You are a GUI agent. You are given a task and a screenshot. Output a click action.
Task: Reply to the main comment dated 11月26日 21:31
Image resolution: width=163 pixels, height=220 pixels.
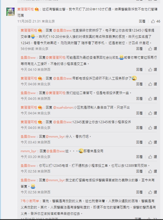click(142, 21)
